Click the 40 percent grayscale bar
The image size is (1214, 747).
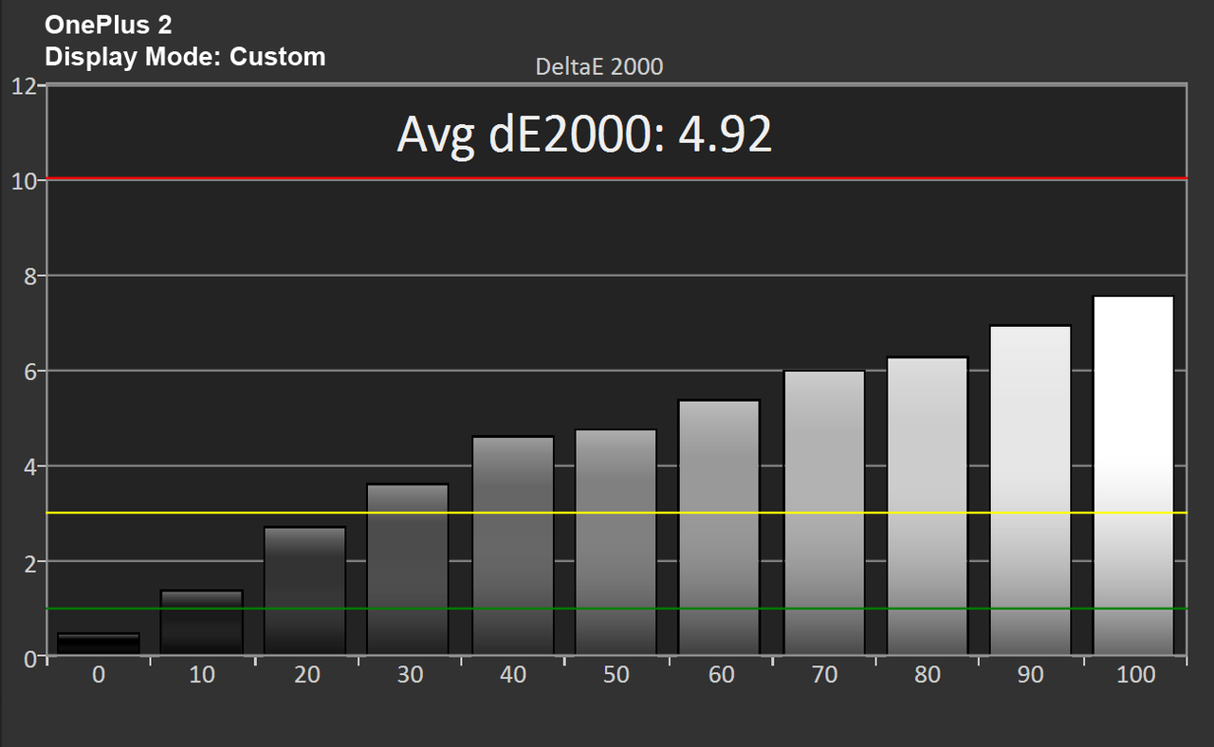(x=513, y=545)
